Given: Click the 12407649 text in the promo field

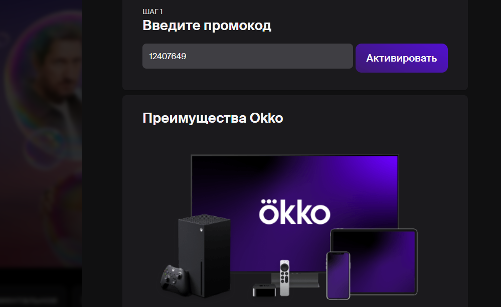Looking at the screenshot, I should click(168, 56).
